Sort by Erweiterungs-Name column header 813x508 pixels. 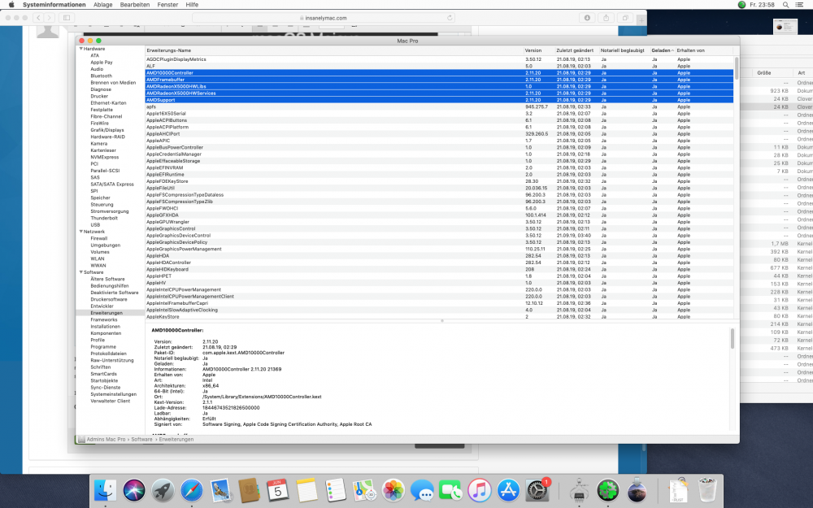(334, 50)
